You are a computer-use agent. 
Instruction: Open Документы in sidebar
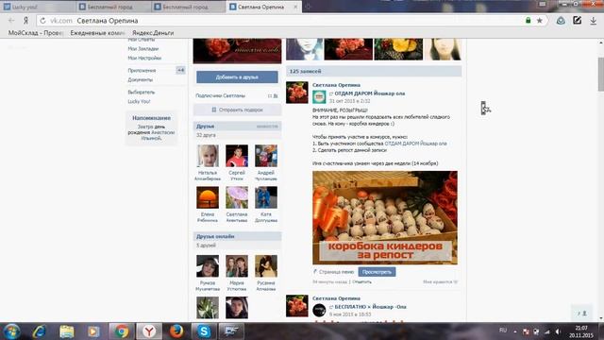click(141, 79)
